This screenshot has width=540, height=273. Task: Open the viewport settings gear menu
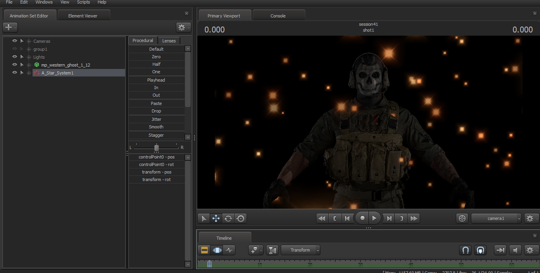coord(532,218)
